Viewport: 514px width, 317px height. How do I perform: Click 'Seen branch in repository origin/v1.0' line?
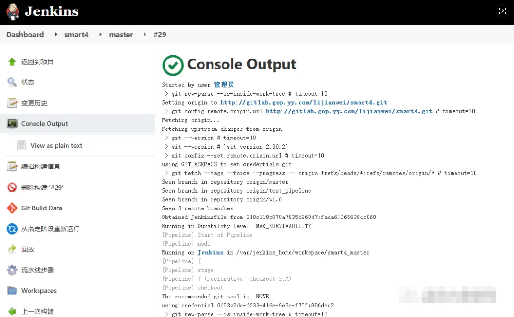[222, 199]
